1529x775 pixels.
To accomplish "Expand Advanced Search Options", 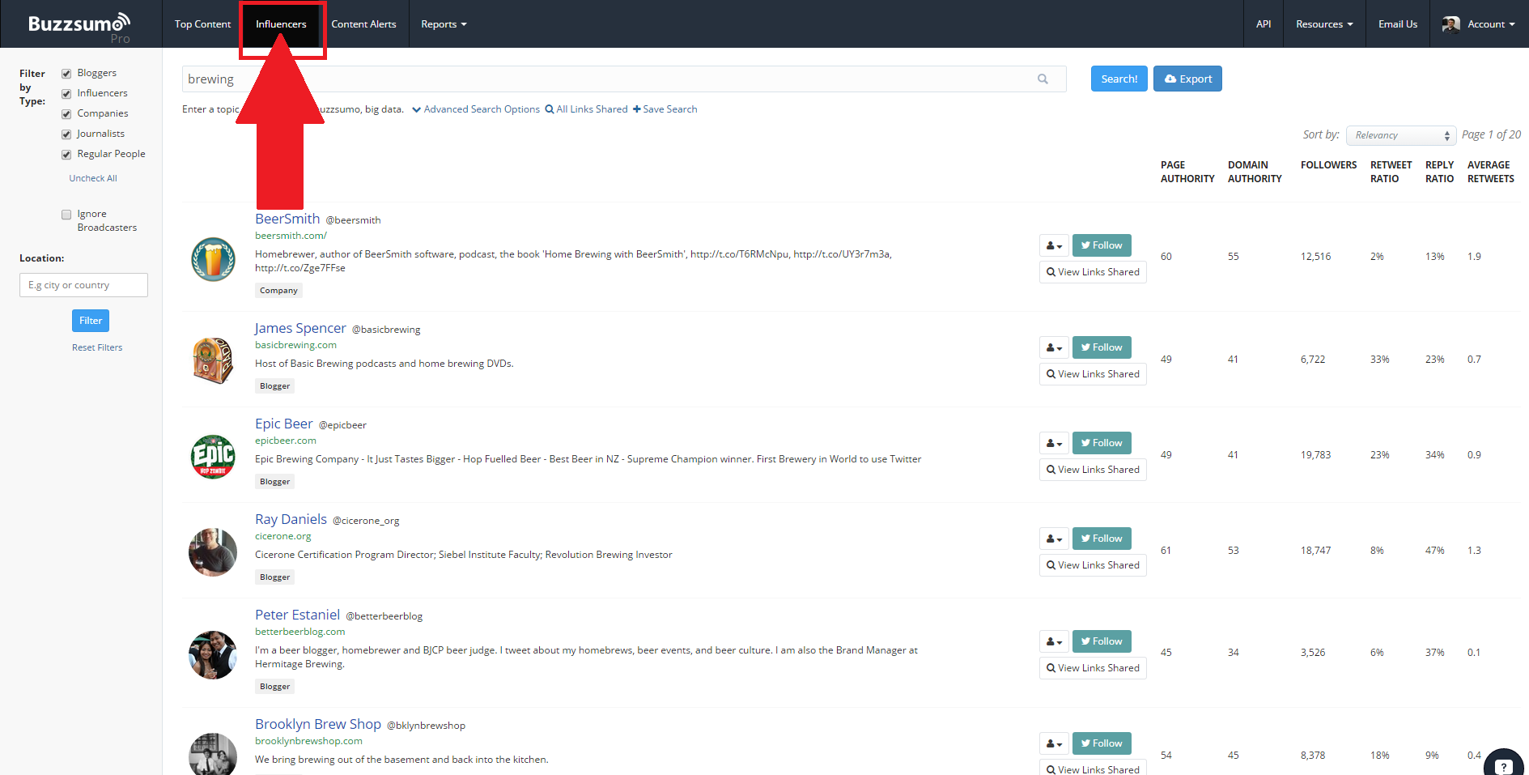I will click(476, 109).
